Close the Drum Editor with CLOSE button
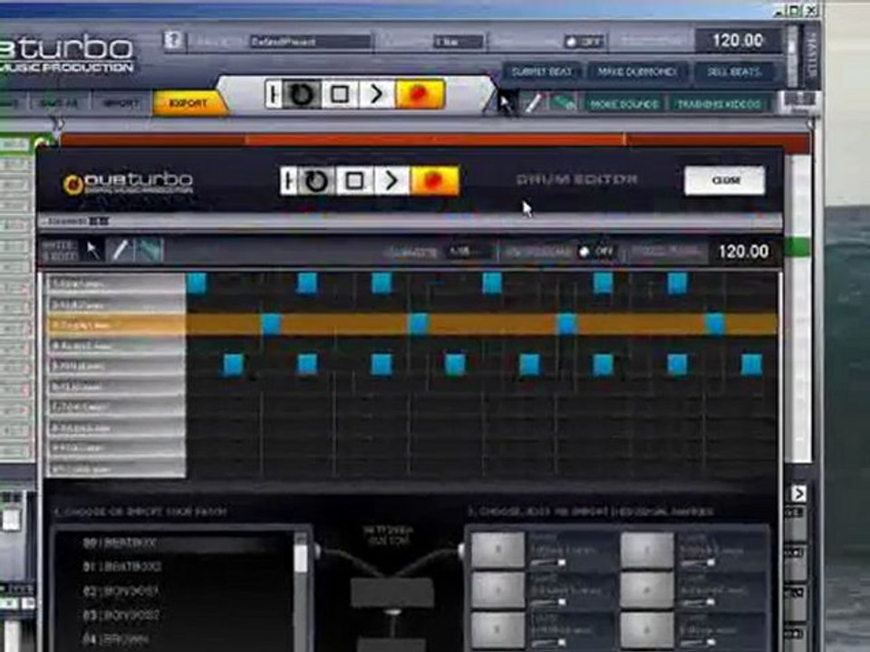870x652 pixels. pos(725,181)
